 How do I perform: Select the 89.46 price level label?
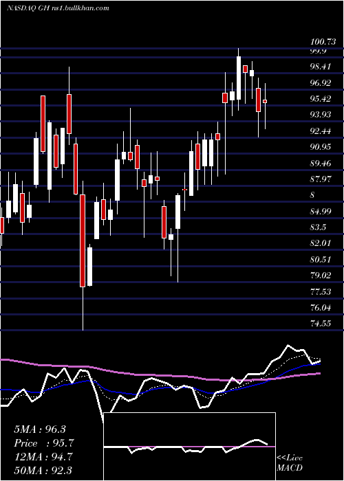(x=321, y=164)
